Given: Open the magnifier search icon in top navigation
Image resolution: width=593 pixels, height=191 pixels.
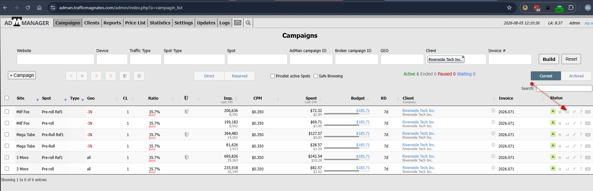Looking at the screenshot, I should pos(248,23).
